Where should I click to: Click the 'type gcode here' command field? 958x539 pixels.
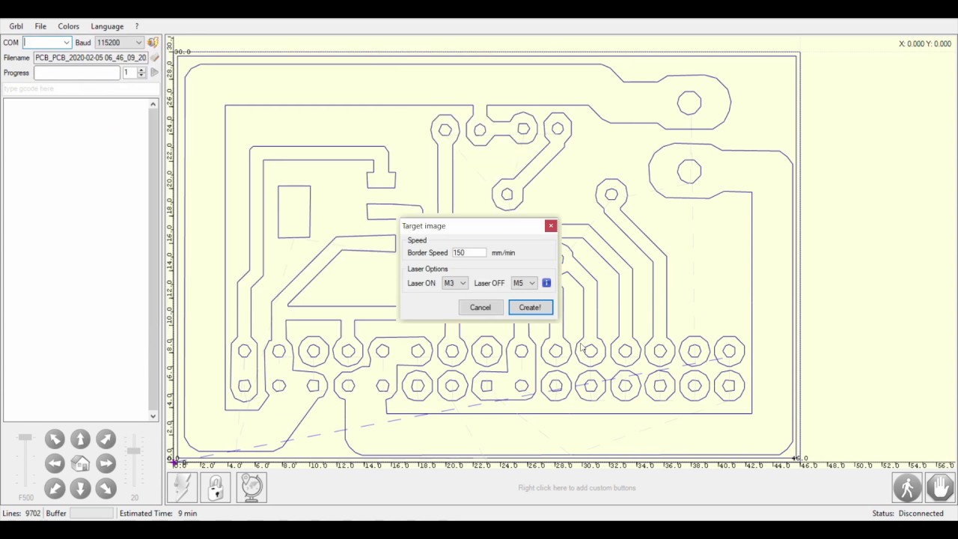[x=80, y=88]
